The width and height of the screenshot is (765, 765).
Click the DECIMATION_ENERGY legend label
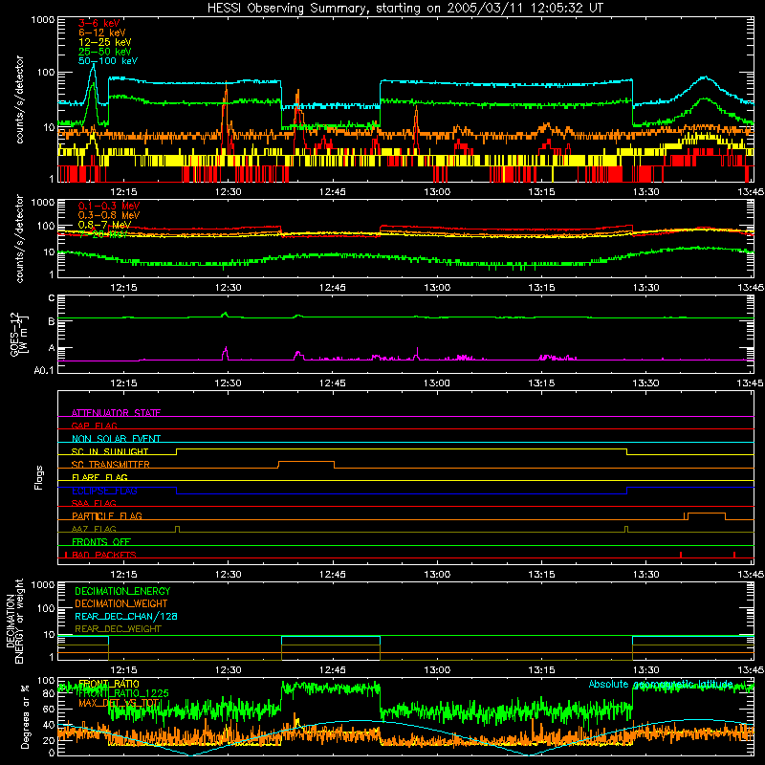pos(122,591)
